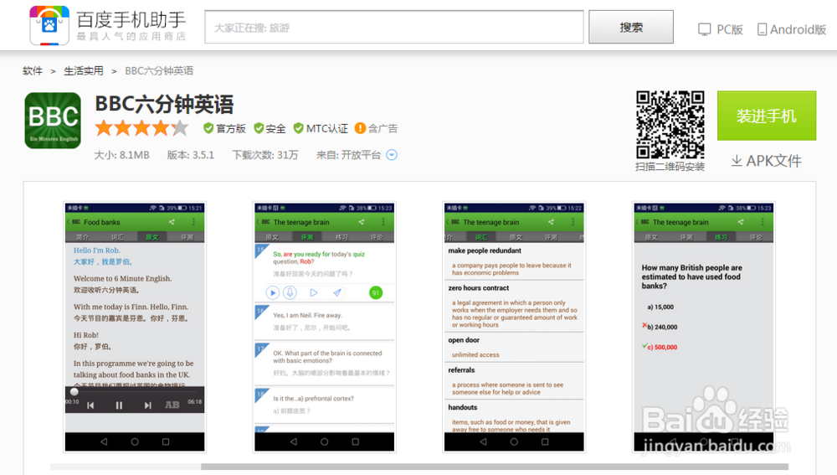Click green score 91 badge

click(376, 293)
